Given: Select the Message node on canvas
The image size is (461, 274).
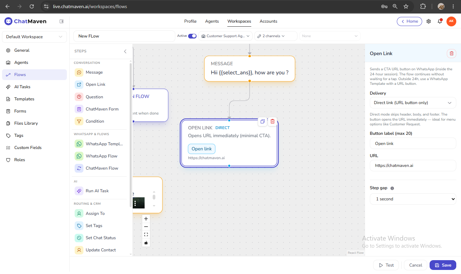Looking at the screenshot, I should [x=250, y=69].
